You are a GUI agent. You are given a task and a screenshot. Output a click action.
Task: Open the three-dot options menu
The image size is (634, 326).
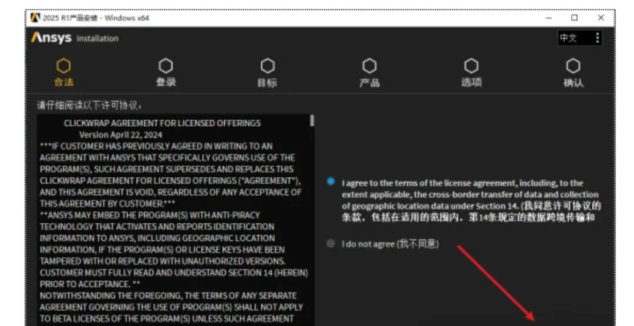tap(597, 38)
